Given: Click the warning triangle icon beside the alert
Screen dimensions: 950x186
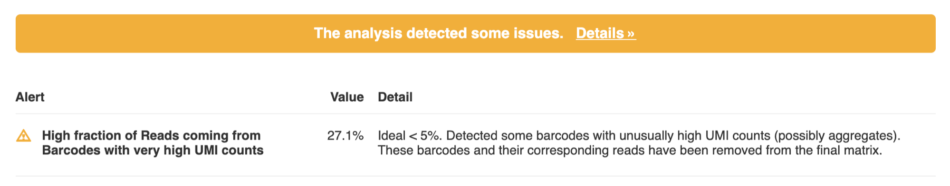Looking at the screenshot, I should coord(23,136).
